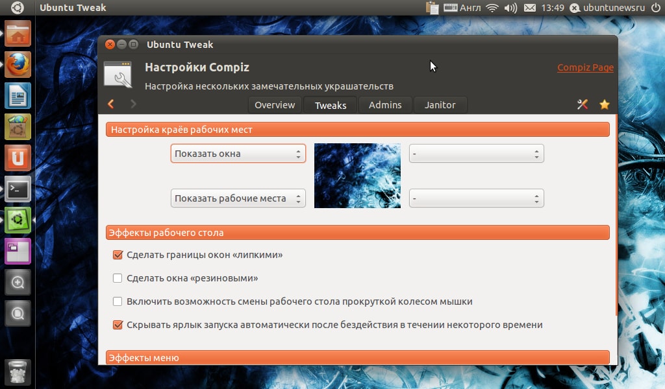Click the vertical scrollbar of the tweaks panel
This screenshot has width=665, height=389.
(x=616, y=215)
